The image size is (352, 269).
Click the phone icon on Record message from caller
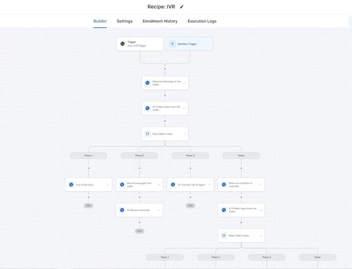[122, 185]
